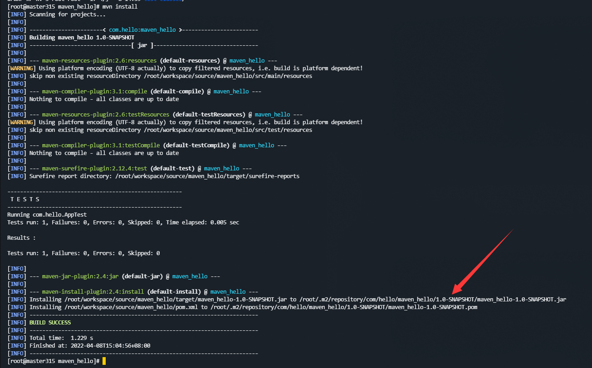Viewport: 592px width, 368px height.
Task: Click 'Running com.hello.AppTest' line
Action: tap(47, 215)
